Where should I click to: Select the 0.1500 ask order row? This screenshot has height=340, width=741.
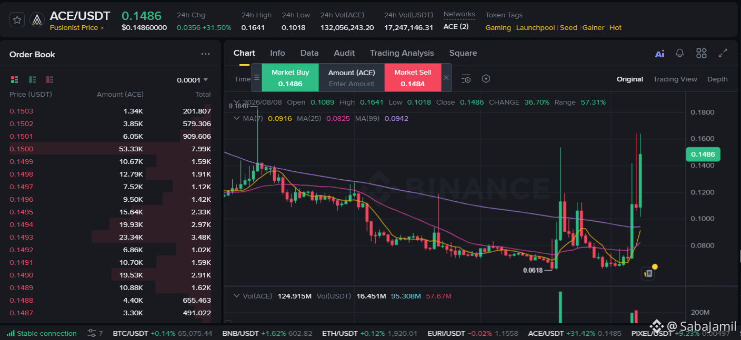click(111, 149)
